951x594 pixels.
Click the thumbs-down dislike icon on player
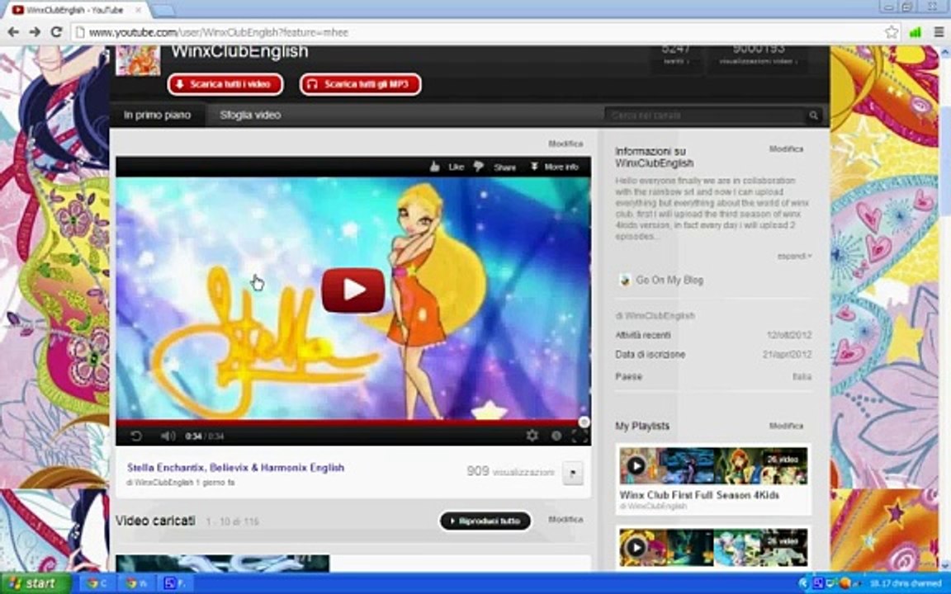coord(479,167)
